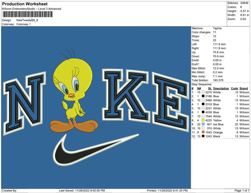This screenshot has width=251, height=193.
Task: Click the "Left:" label
Action: click(x=194, y=44)
